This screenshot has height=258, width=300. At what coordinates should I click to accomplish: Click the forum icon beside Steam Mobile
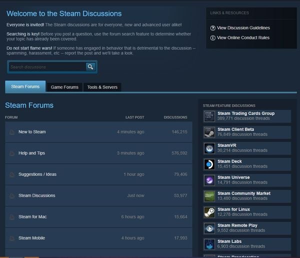(12, 238)
